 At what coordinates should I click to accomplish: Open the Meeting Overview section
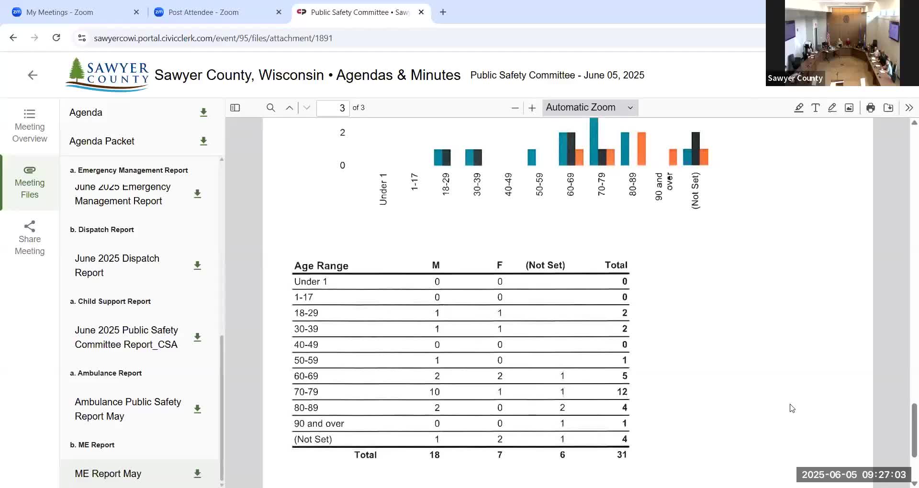click(x=30, y=126)
